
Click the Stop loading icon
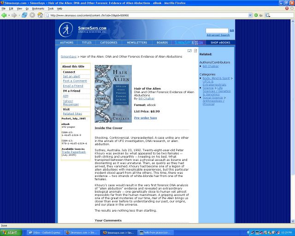pos(32,15)
